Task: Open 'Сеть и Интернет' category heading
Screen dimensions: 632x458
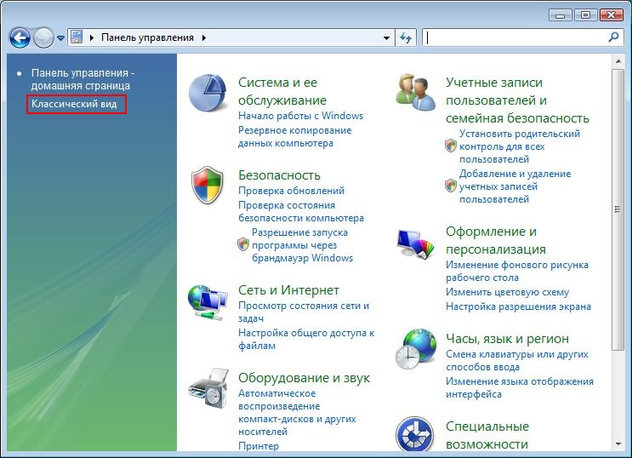Action: pos(288,290)
